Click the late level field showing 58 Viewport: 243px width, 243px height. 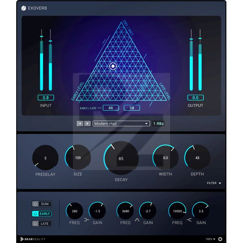132,108
